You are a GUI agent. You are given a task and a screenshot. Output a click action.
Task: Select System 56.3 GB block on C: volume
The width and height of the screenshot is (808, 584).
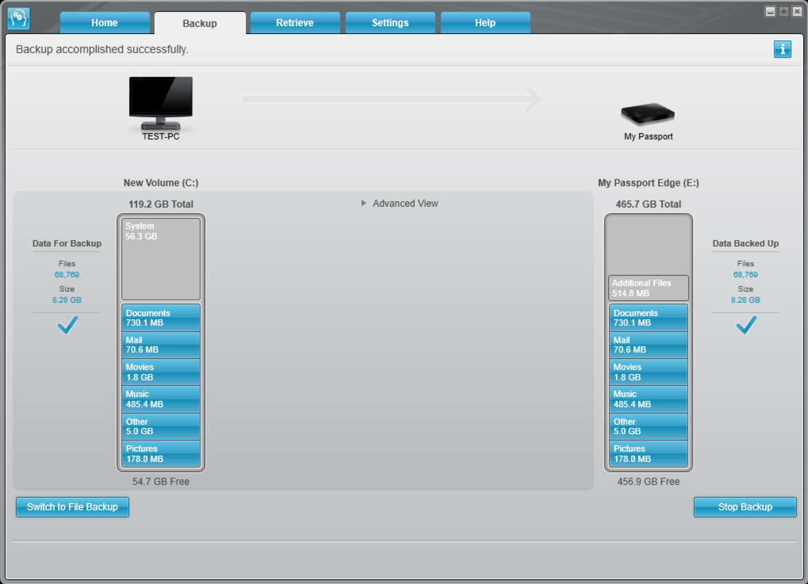[161, 259]
